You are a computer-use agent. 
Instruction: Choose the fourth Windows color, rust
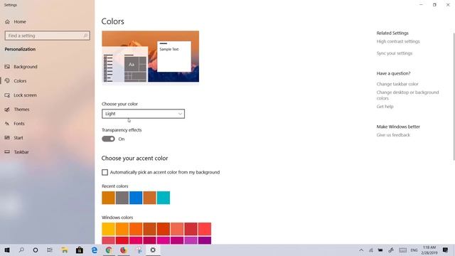(x=150, y=229)
